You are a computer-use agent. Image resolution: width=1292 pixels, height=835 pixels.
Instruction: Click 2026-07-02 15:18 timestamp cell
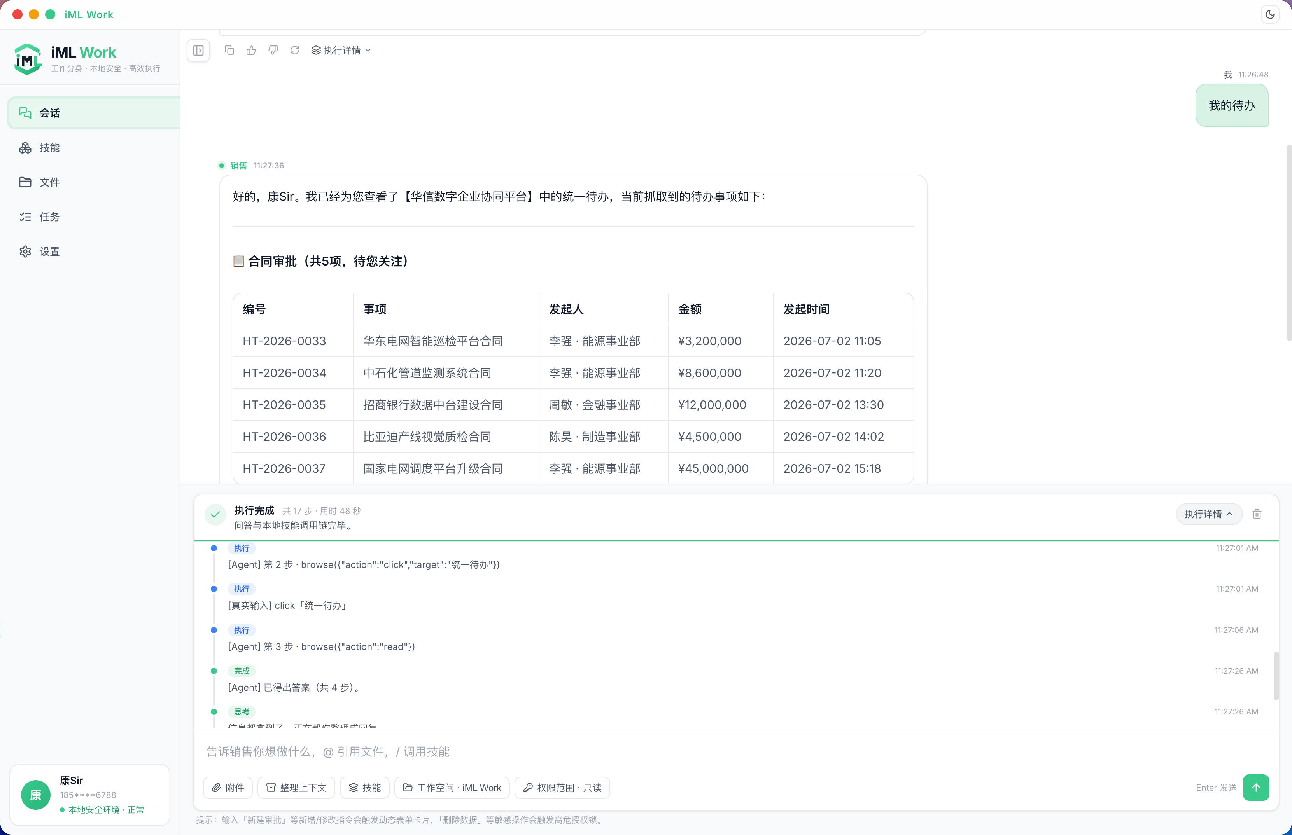click(844, 468)
